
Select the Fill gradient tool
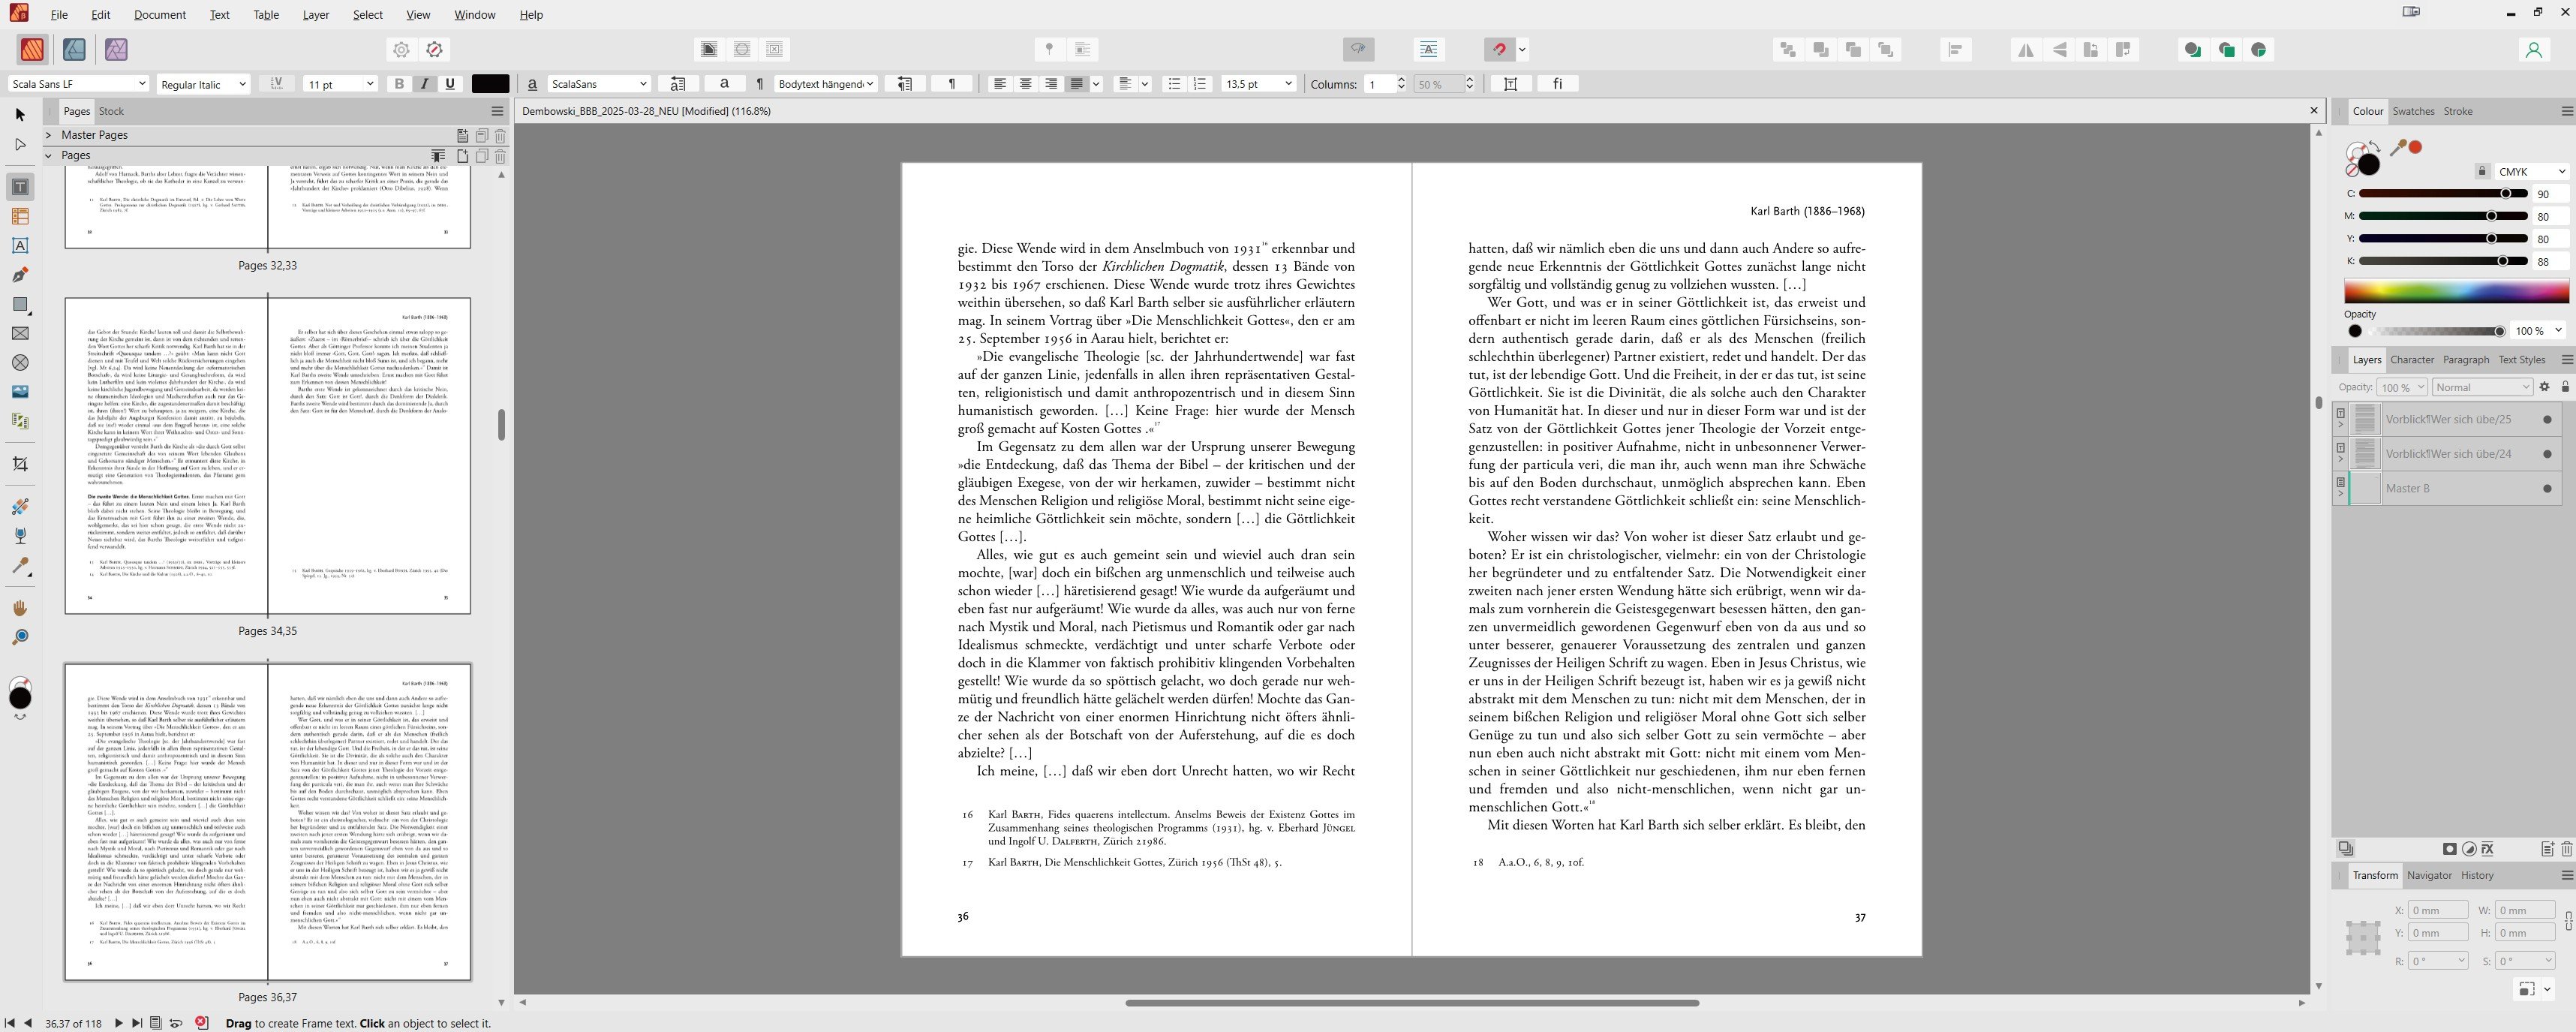[20, 507]
